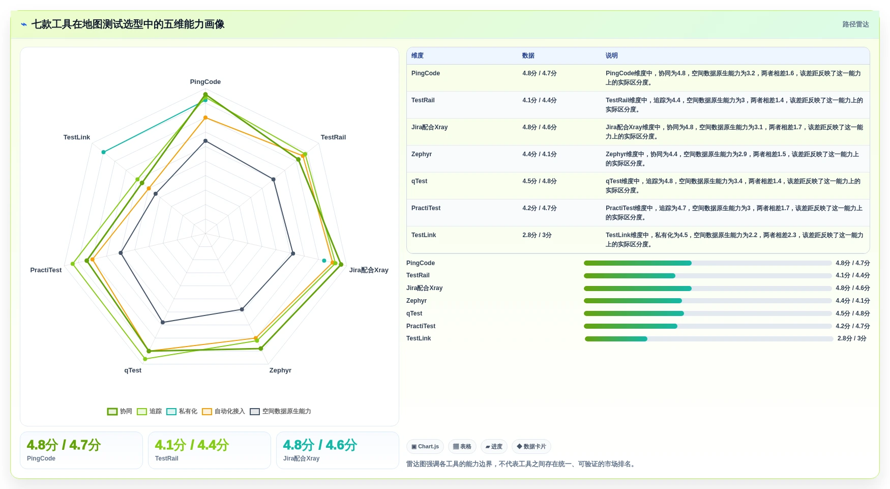The image size is (890, 489).
Task: Select the PingCode table row name
Action: (x=426, y=73)
